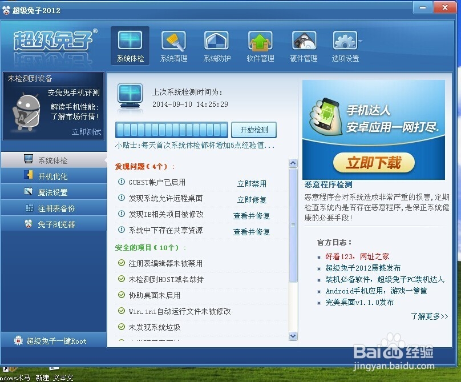Screen dimensions: 461x382
Task: Click the 魔法设置 wand icon
Action: (x=28, y=191)
